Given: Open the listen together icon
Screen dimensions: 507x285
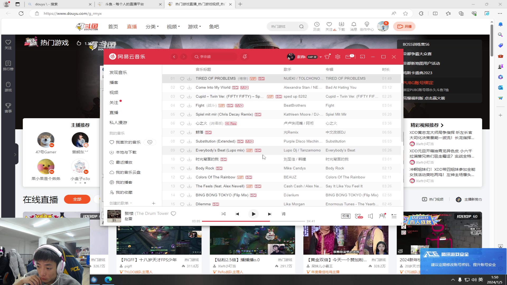Looking at the screenshot, I should [x=382, y=216].
